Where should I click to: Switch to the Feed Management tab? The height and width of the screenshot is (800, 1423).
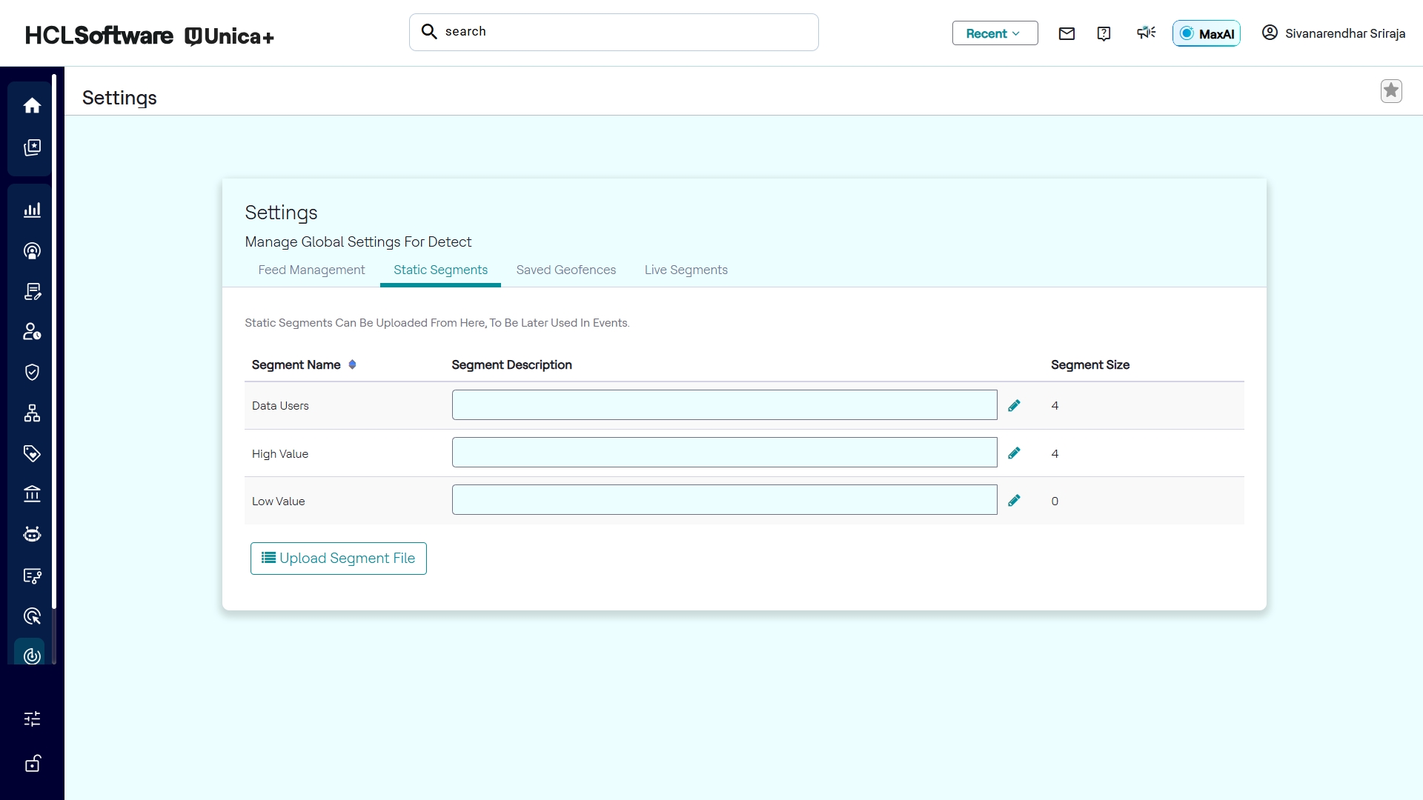[311, 270]
